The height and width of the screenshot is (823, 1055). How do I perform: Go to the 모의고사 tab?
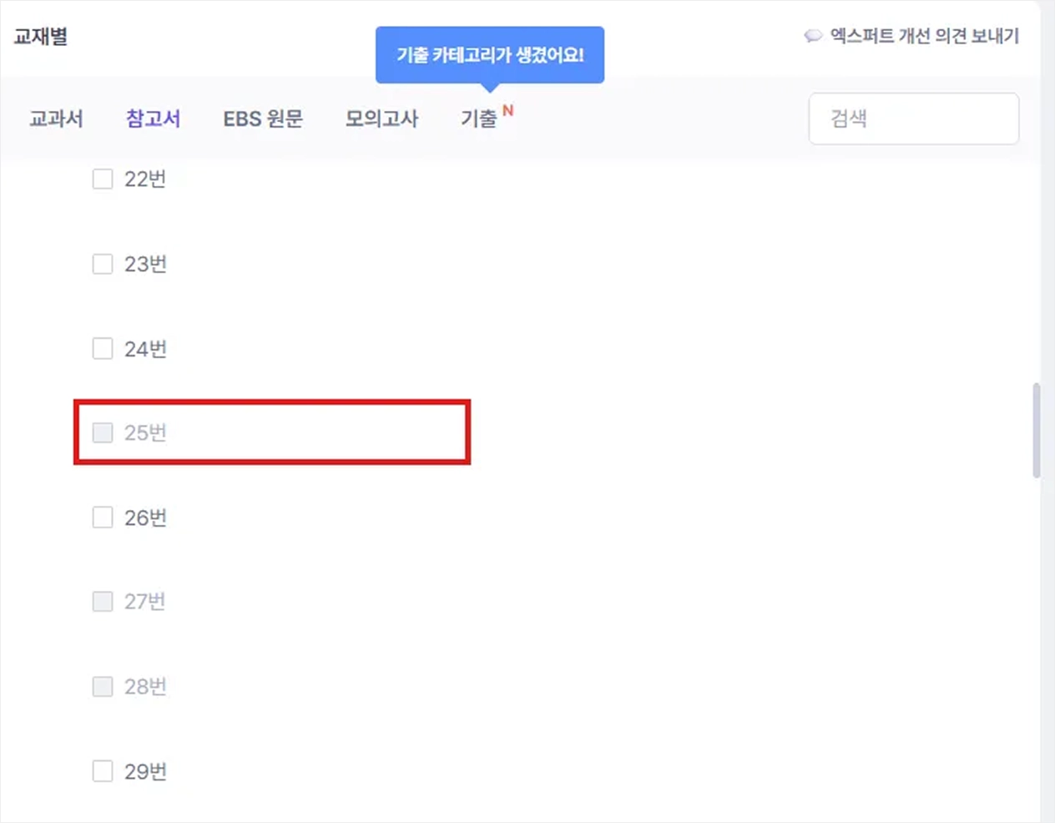(381, 119)
